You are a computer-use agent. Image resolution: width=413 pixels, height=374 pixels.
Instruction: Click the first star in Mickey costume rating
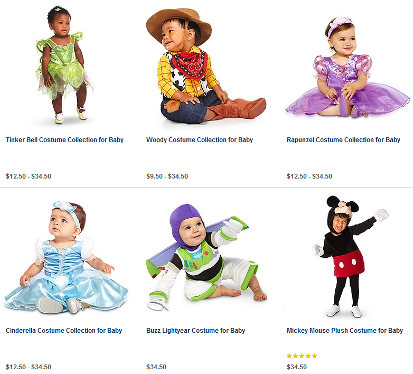289,356
